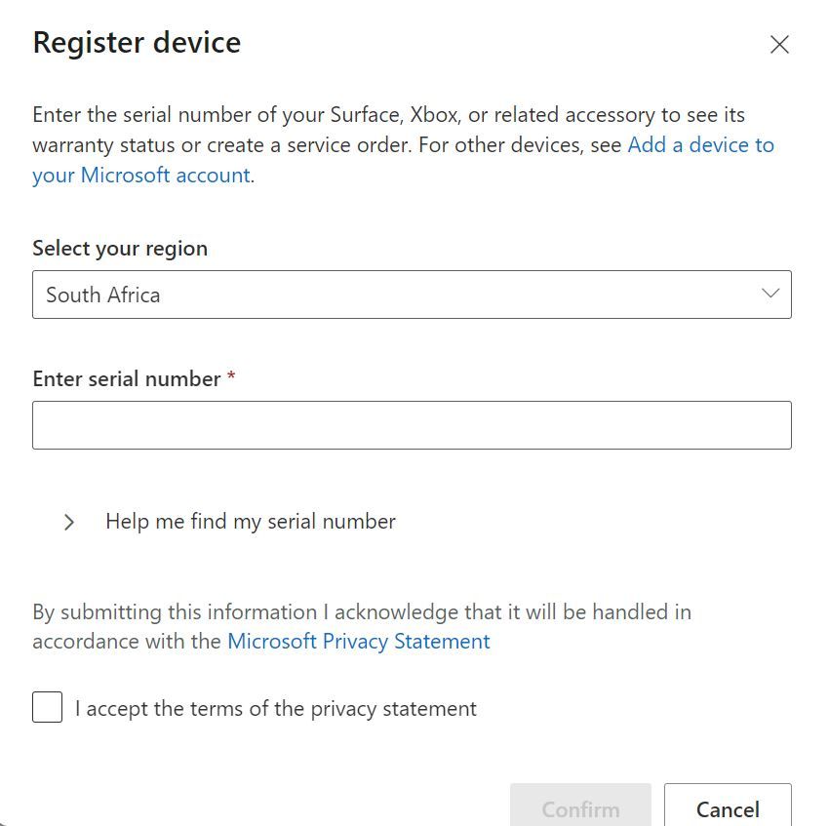
Task: Open the region list showing South Africa
Action: click(x=412, y=294)
